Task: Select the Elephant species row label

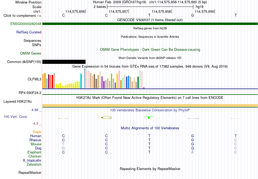Action: tap(34, 152)
